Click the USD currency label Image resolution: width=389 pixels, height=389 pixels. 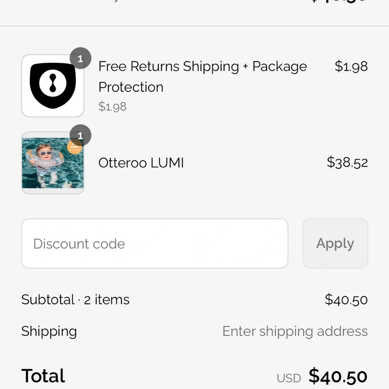pos(289,378)
